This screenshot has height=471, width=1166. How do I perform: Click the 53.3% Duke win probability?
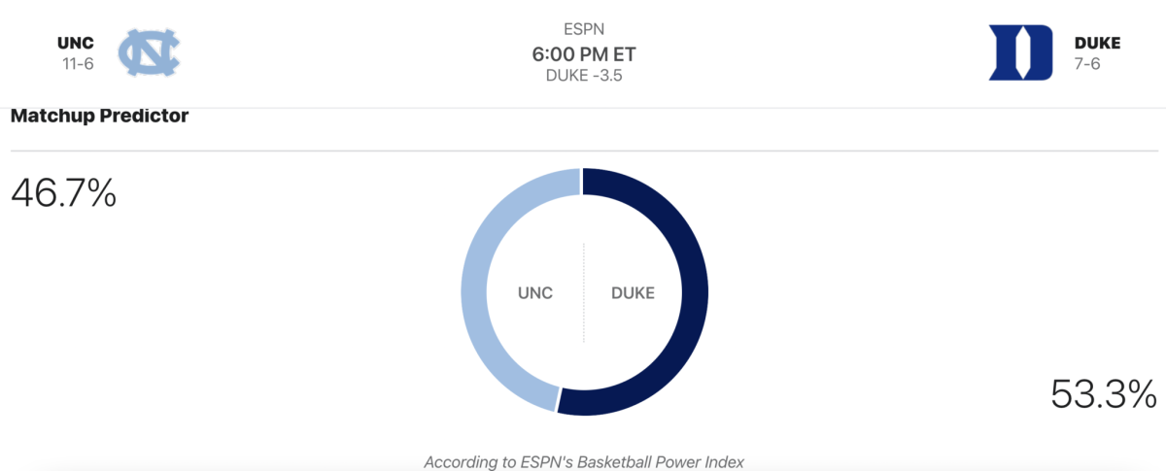click(1104, 394)
